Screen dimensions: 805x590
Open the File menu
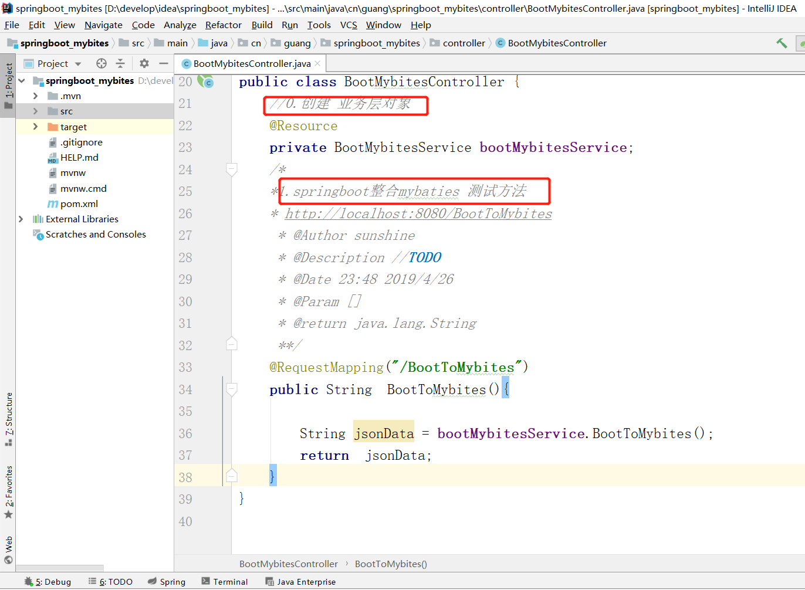12,25
